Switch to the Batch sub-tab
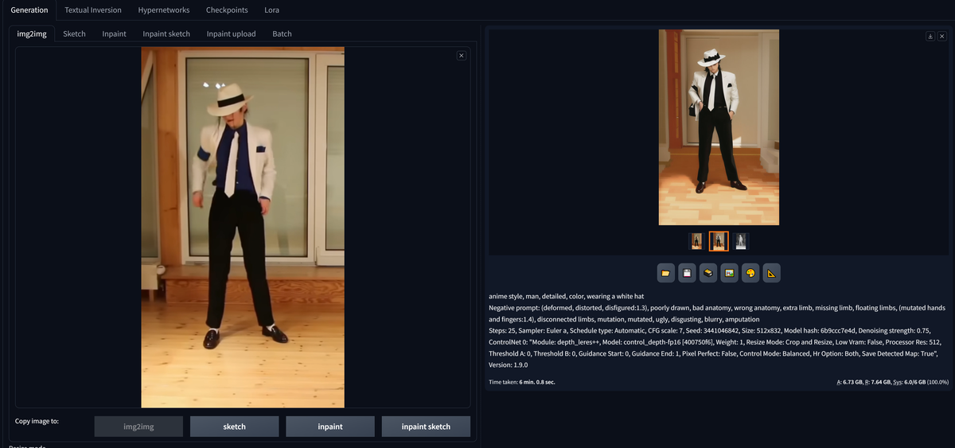The height and width of the screenshot is (448, 955). [x=282, y=33]
